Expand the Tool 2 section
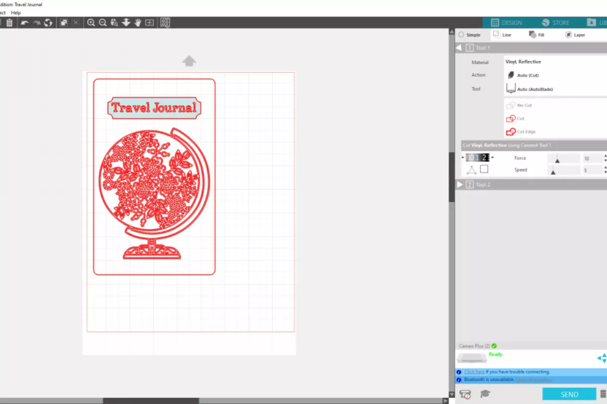The image size is (607, 404). pos(460,184)
